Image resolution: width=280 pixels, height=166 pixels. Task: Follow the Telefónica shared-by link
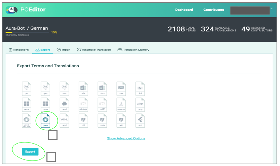[23, 35]
